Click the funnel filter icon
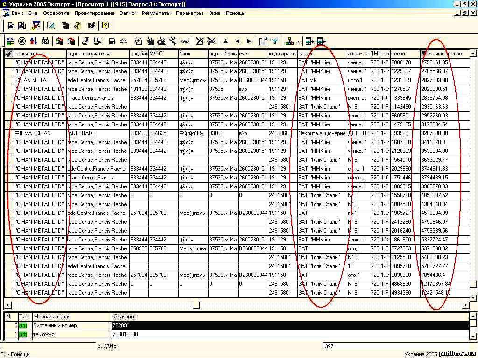Viewport: 478px width, 358px height. click(275, 41)
